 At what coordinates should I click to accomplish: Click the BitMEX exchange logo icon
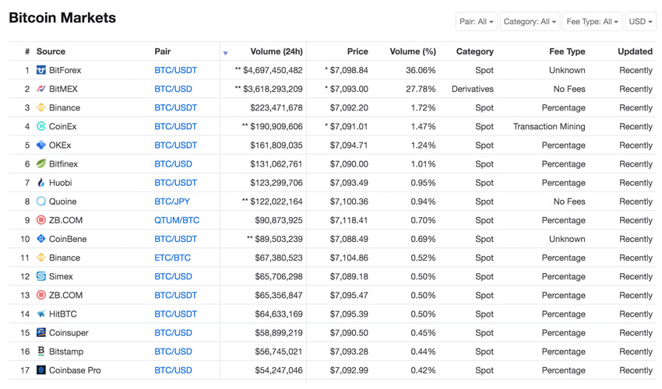tap(41, 89)
